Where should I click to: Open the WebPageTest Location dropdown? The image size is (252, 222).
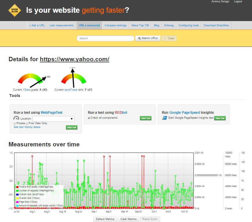click(x=53, y=119)
